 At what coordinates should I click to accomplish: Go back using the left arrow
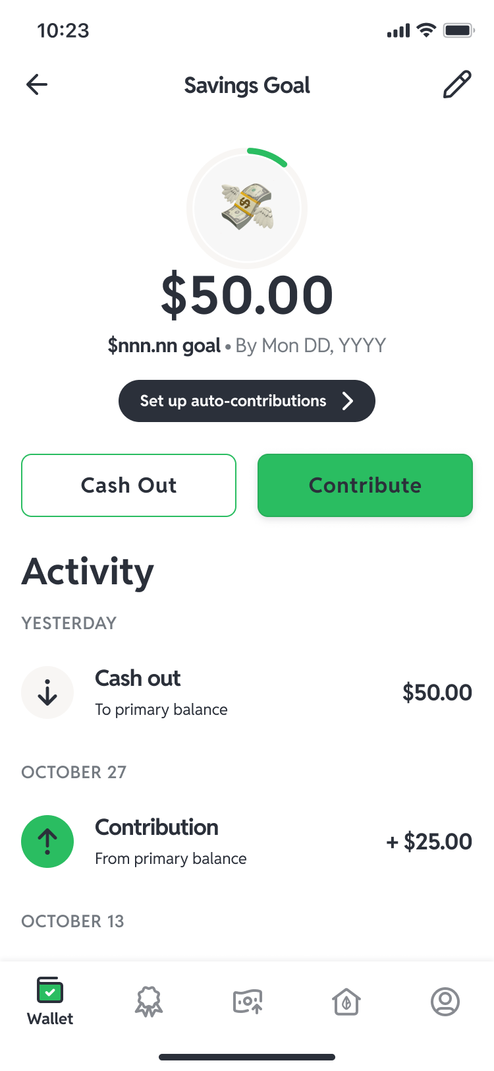(37, 84)
